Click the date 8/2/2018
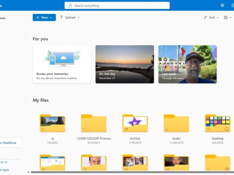 (x=218, y=143)
